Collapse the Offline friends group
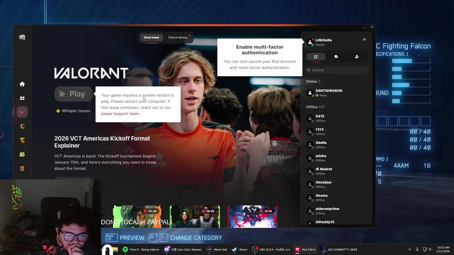This screenshot has height=255, width=454. [x=315, y=107]
